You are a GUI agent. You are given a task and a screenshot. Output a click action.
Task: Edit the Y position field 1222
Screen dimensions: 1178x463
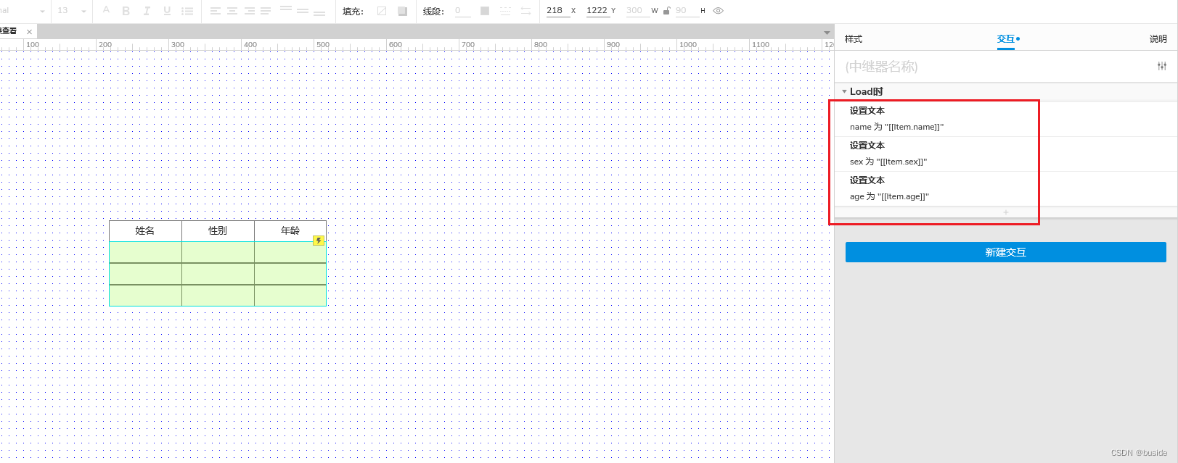point(597,11)
